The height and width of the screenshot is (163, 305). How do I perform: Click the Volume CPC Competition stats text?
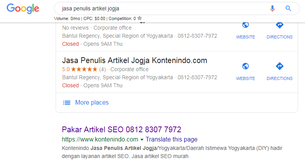pos(95,18)
